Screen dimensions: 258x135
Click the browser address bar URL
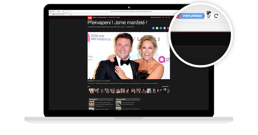tap(131, 12)
